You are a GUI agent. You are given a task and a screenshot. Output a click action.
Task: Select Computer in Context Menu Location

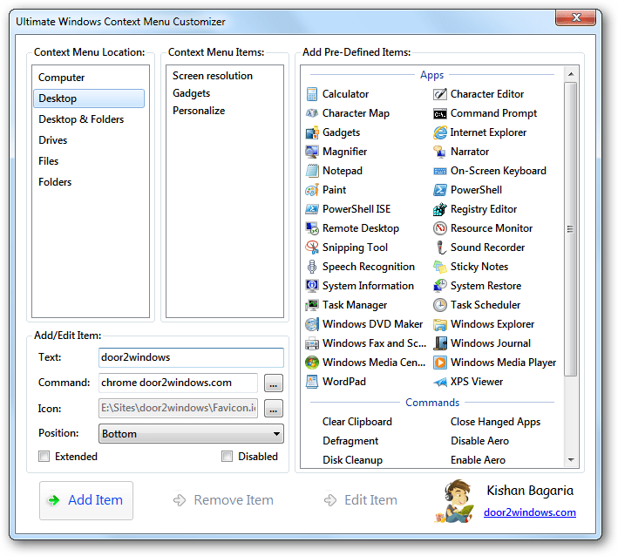click(x=89, y=78)
